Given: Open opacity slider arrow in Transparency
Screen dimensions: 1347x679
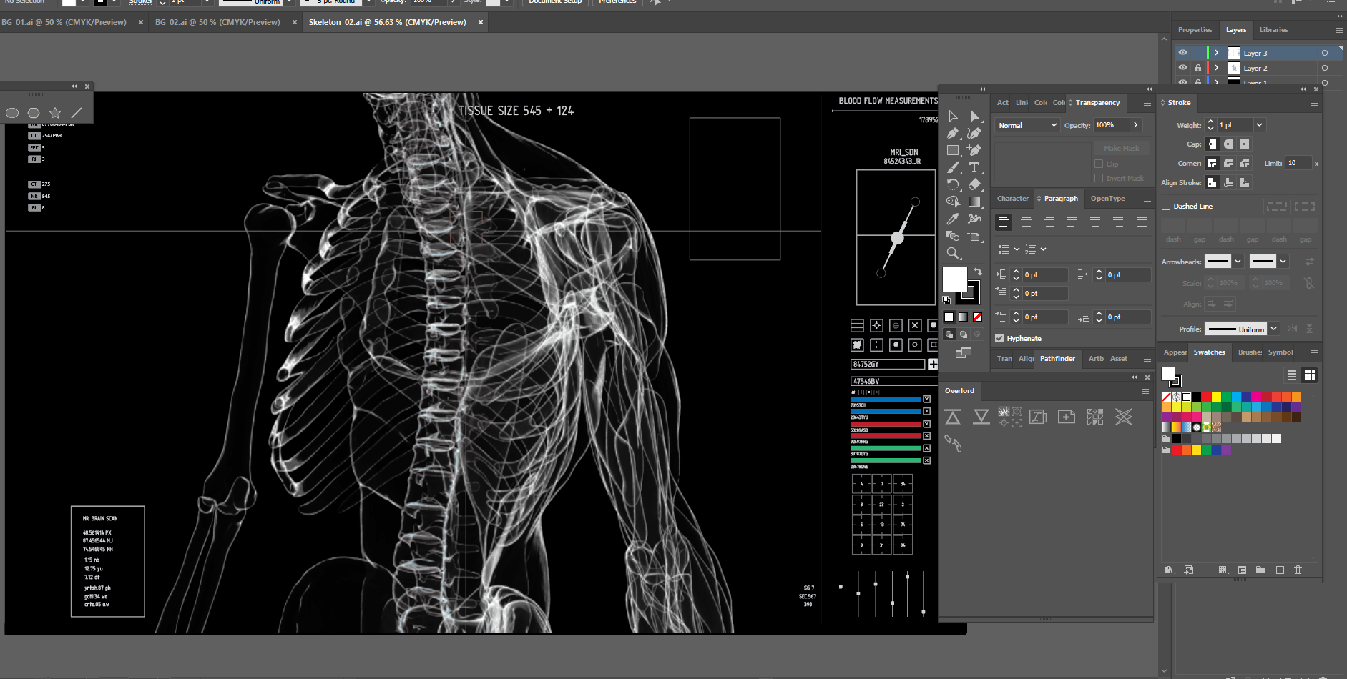Looking at the screenshot, I should pos(1135,125).
